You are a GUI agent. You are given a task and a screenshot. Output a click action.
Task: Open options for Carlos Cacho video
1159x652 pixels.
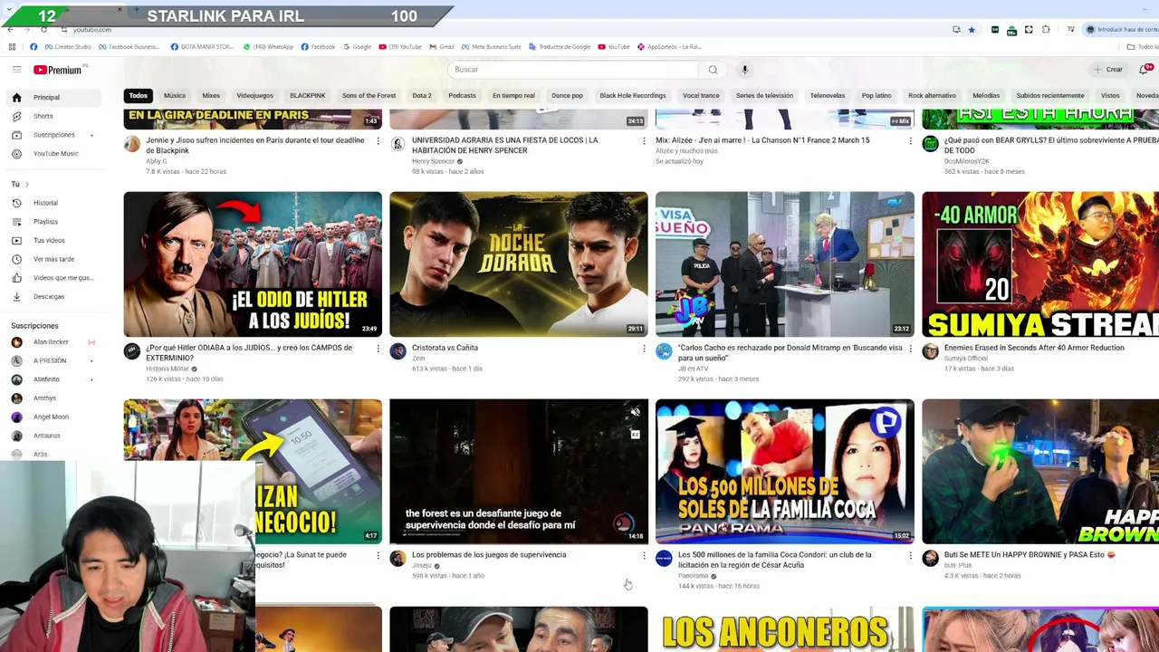coord(910,349)
